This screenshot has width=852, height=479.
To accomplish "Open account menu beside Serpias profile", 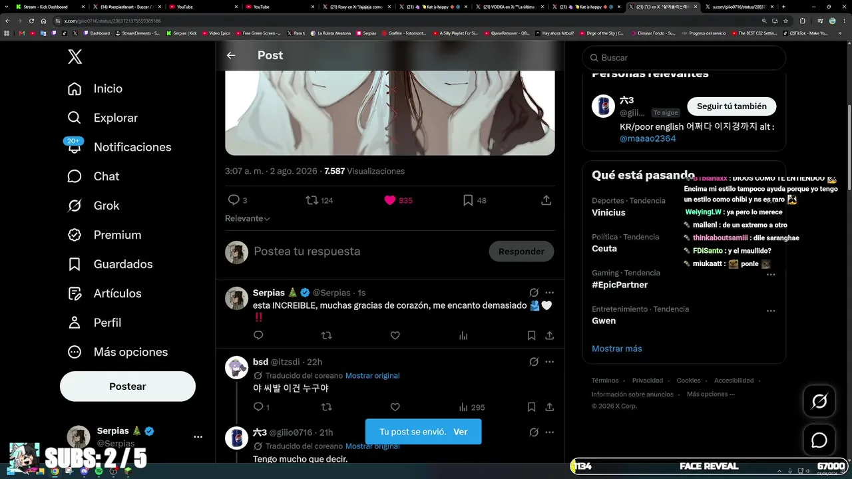I will (x=198, y=437).
